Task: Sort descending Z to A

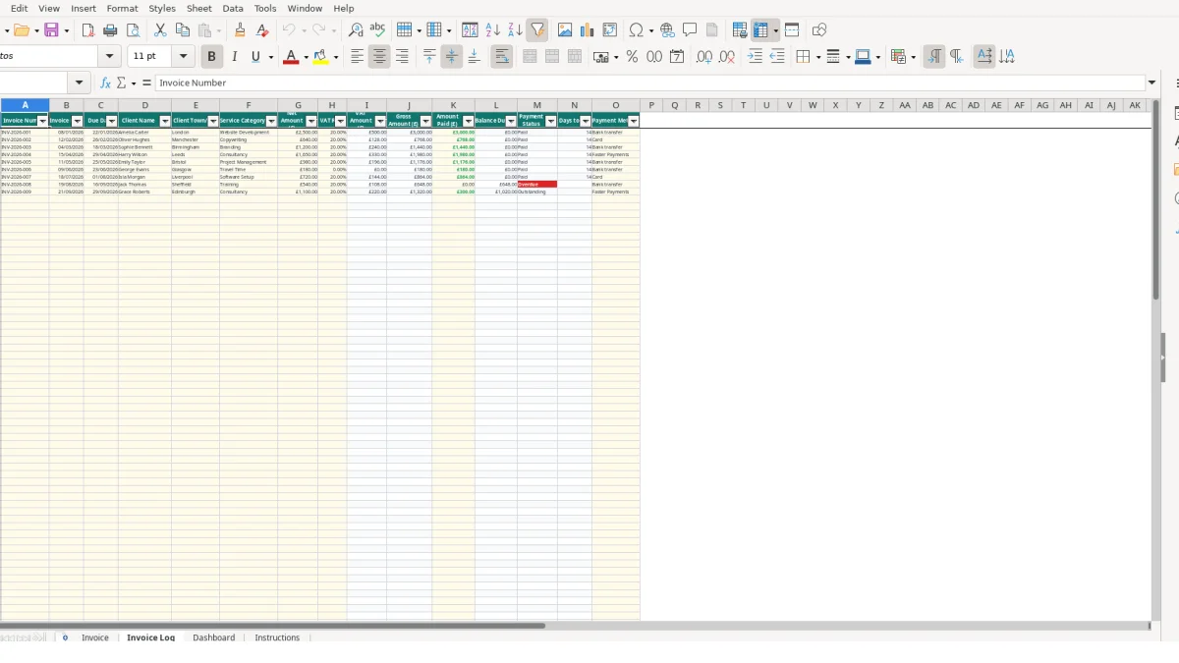Action: pyautogui.click(x=515, y=30)
